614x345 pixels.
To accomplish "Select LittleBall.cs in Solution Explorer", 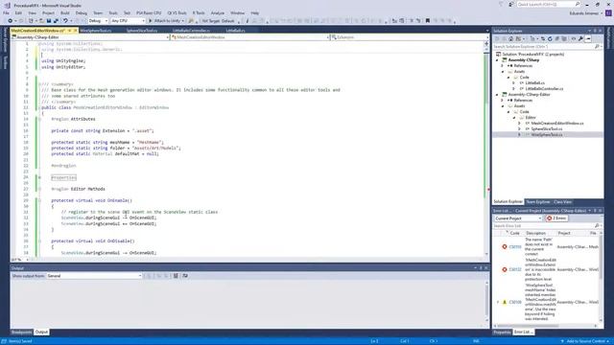I will click(535, 83).
